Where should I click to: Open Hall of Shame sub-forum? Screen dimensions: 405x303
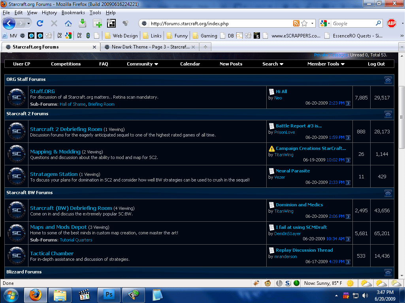73,104
